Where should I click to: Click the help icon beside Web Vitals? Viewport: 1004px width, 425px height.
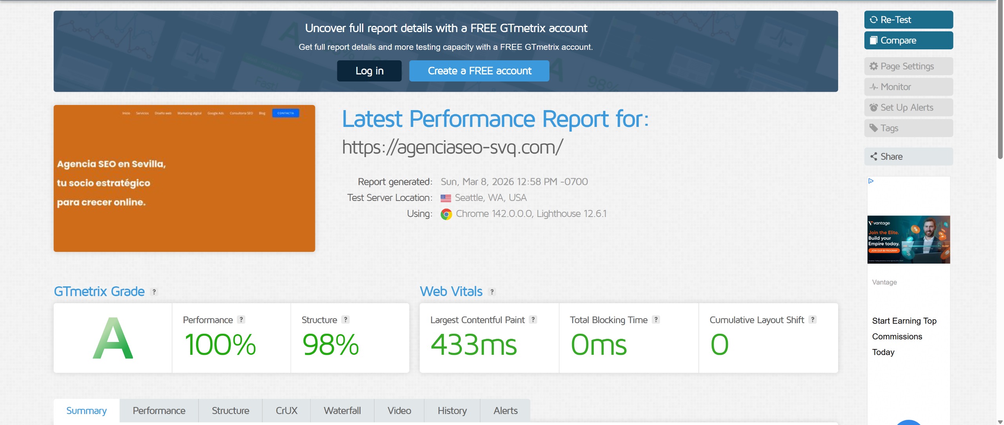pyautogui.click(x=492, y=292)
